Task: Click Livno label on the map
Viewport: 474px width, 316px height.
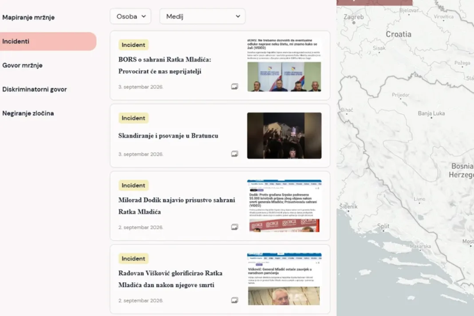Action: coord(419,199)
